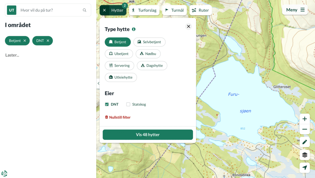
Task: Close the Type hytte filter panel
Action: coord(189,26)
